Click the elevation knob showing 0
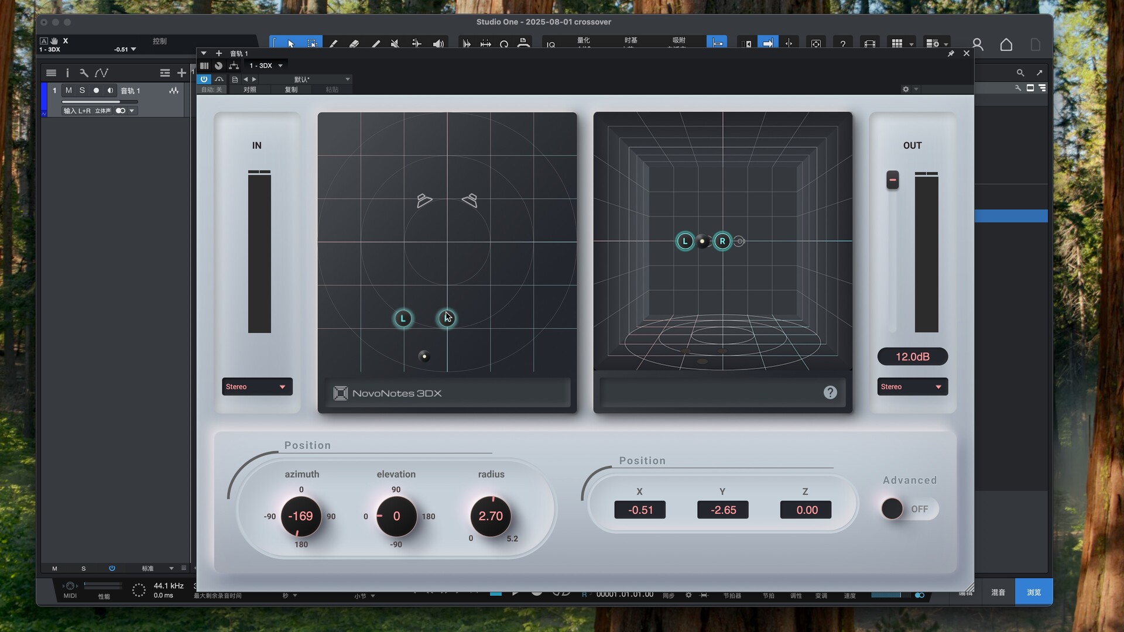1124x632 pixels. click(396, 516)
